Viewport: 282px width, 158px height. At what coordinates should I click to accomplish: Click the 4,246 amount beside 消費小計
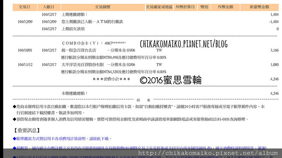coord(275,79)
